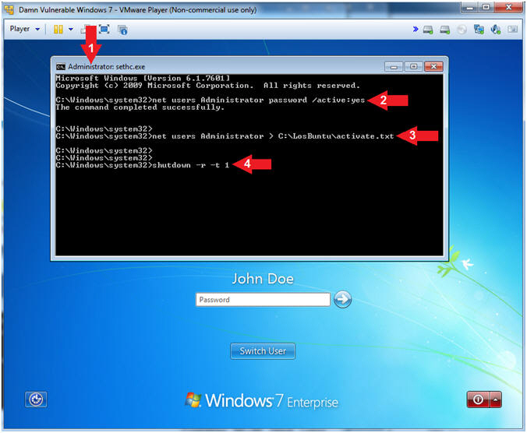Click the 'shutdown -r -t 1' command line
Image resolution: width=527 pixels, height=433 pixels.
143,165
